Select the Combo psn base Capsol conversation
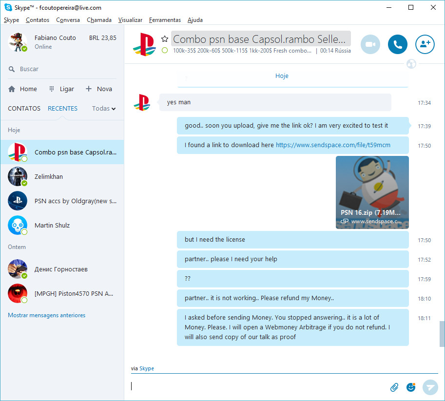The width and height of the screenshot is (445, 401). click(x=62, y=152)
